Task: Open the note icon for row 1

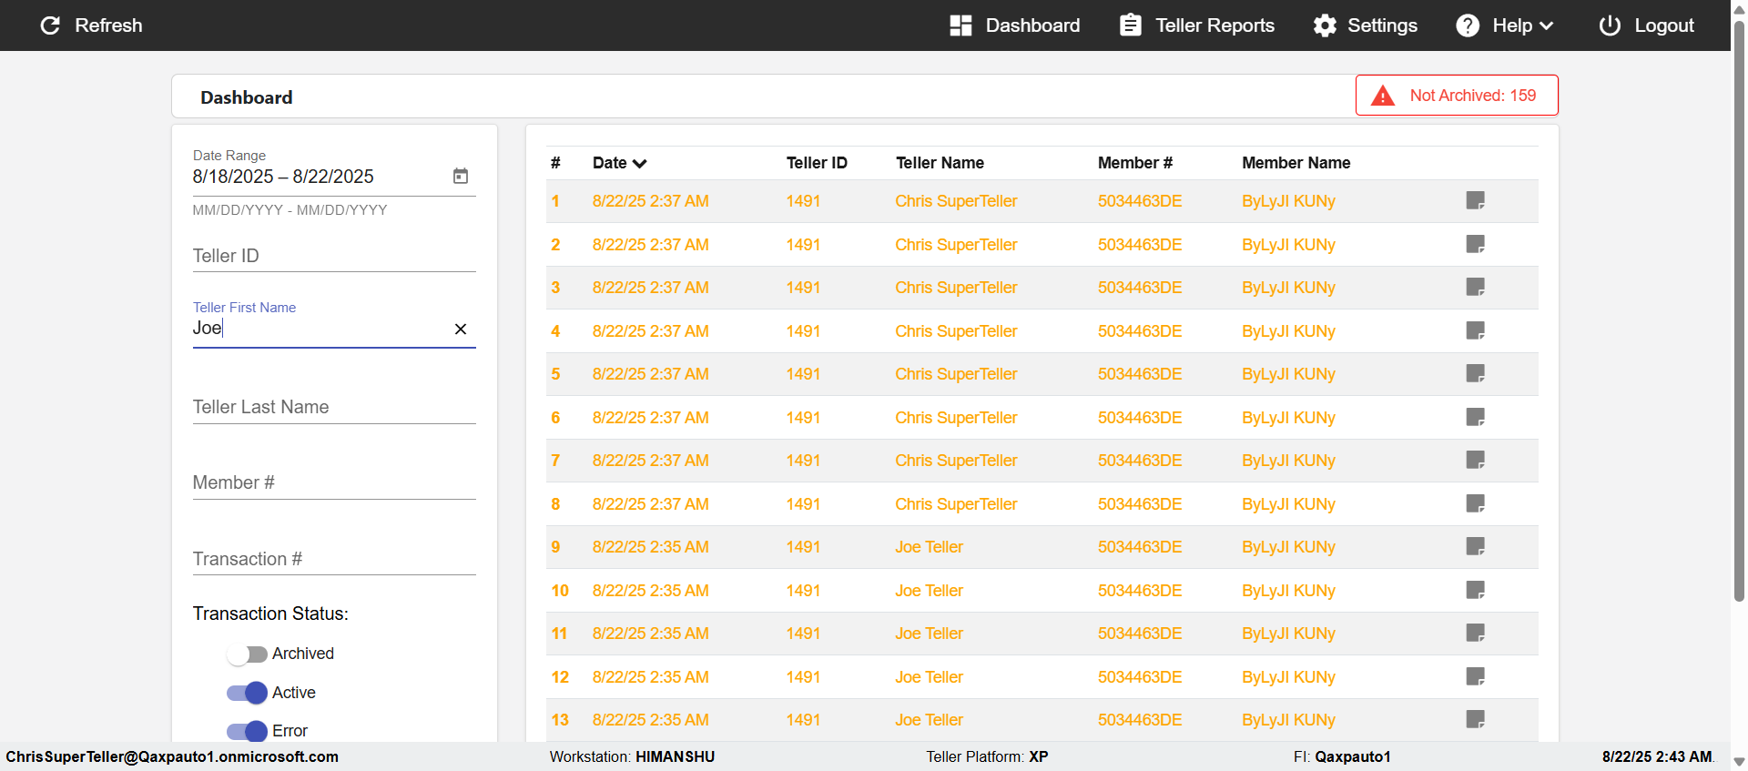Action: click(x=1475, y=200)
